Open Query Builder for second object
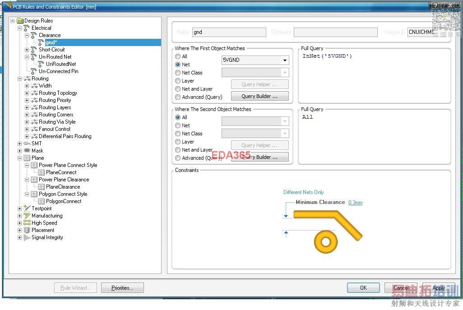463x310 pixels. tap(259, 157)
